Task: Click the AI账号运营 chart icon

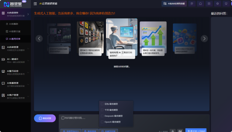Action: click(x=3, y=71)
